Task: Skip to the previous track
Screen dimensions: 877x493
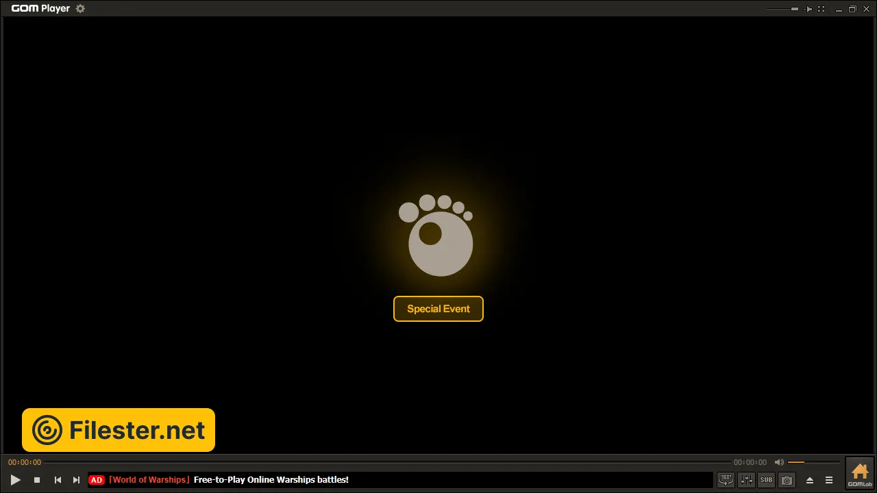Action: pos(58,480)
